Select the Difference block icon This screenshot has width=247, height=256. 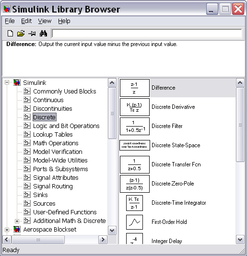pyautogui.click(x=135, y=88)
